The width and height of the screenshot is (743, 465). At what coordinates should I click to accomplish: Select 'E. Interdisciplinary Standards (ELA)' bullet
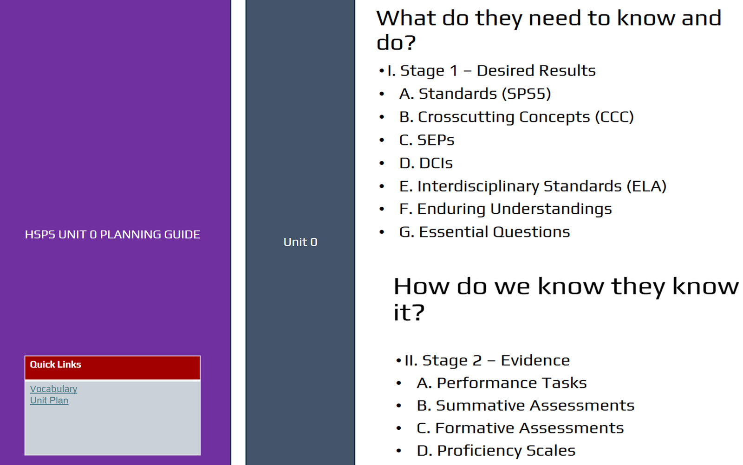pyautogui.click(x=532, y=186)
